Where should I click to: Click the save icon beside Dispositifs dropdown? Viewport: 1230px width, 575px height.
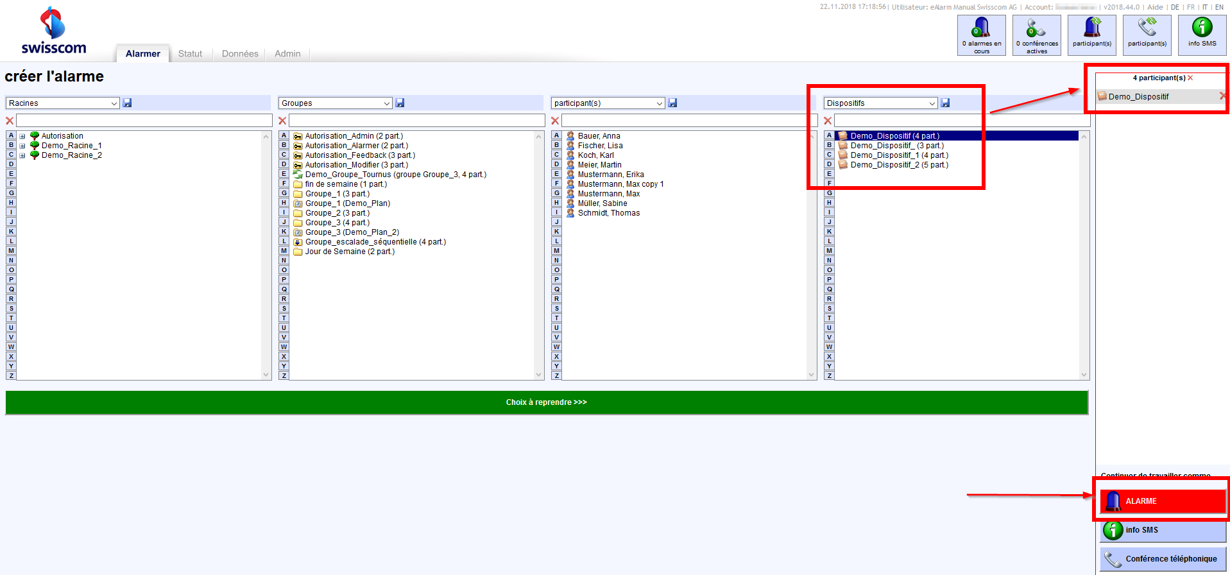click(945, 103)
